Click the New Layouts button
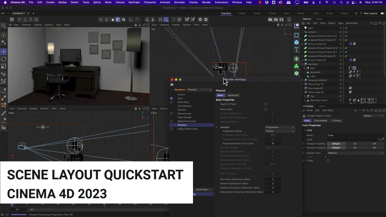The height and width of the screenshot is (217, 386). tap(371, 13)
